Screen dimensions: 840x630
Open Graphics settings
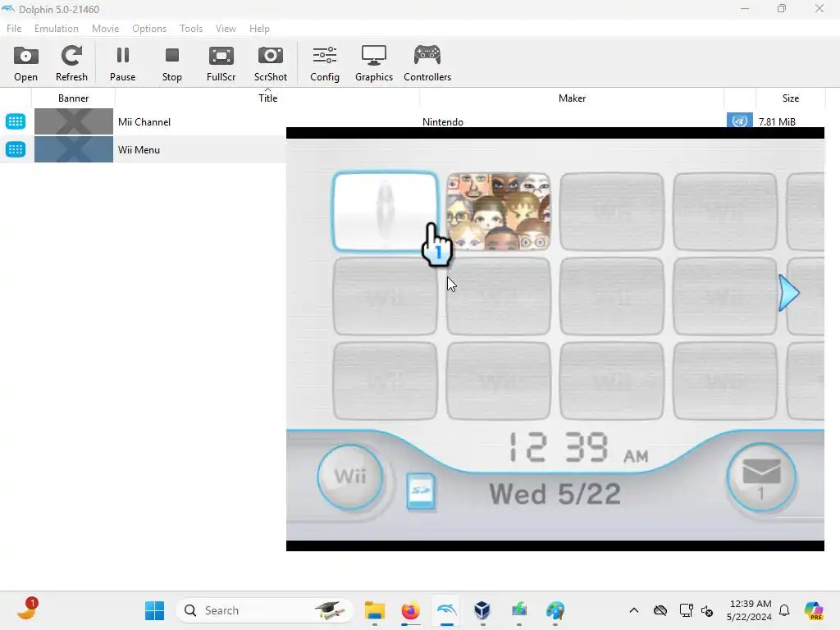pos(374,64)
